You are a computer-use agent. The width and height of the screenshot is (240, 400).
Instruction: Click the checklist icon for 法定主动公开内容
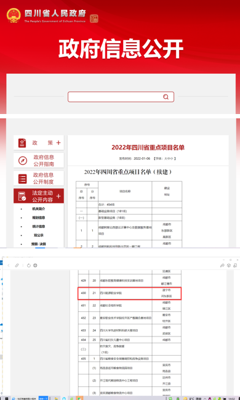22,196
